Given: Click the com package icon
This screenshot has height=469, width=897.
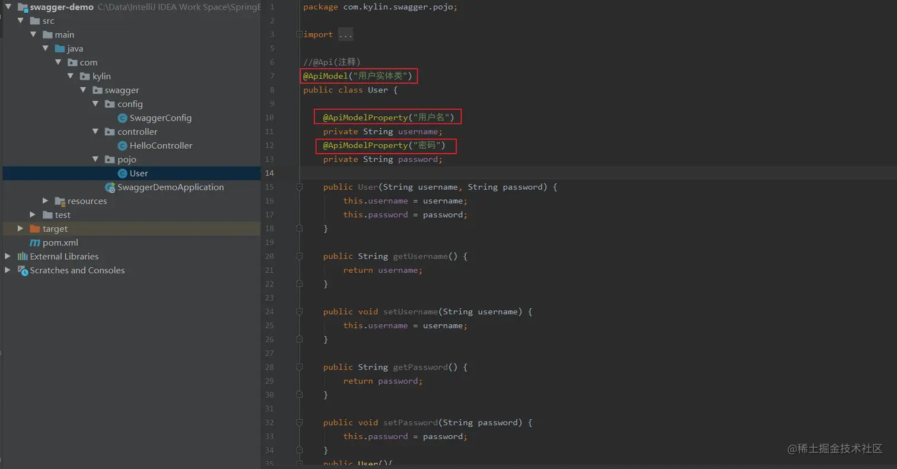Looking at the screenshot, I should 72,62.
